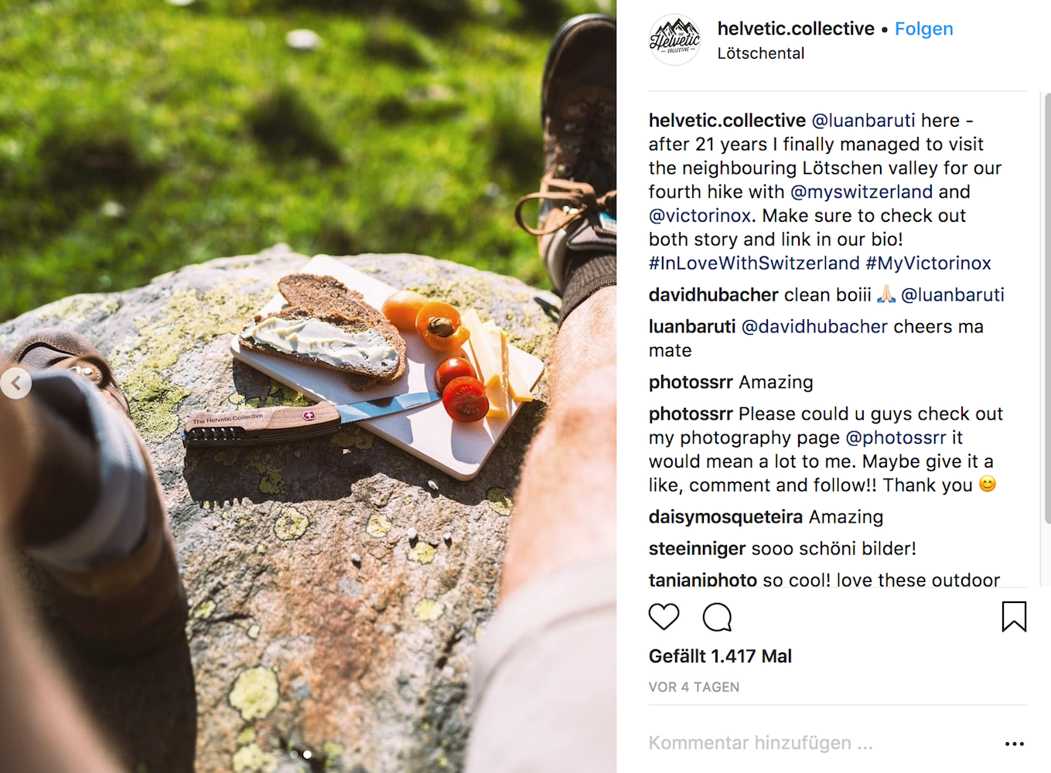Open the VOR 4 TAGEN timestamp link
The width and height of the screenshot is (1051, 773).
(694, 687)
